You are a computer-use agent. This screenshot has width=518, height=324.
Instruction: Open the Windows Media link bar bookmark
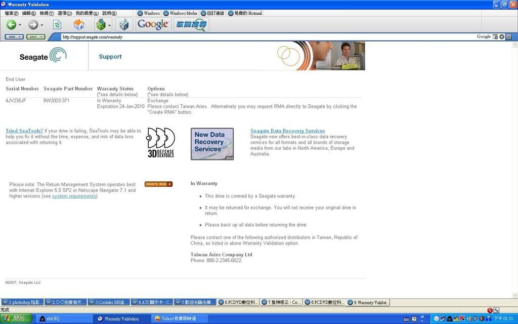(x=181, y=13)
